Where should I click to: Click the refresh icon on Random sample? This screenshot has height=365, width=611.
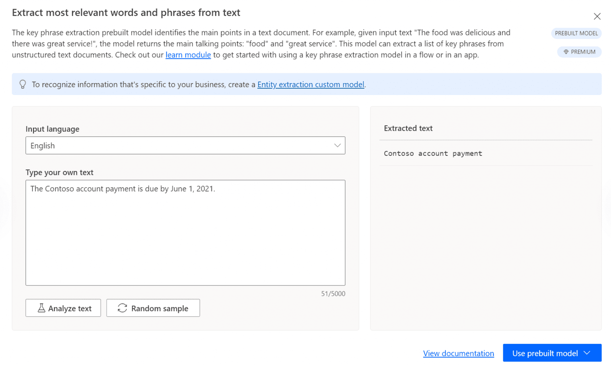click(123, 308)
